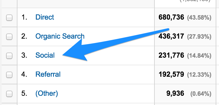Click the 680,736 sessions value

[x=171, y=17]
